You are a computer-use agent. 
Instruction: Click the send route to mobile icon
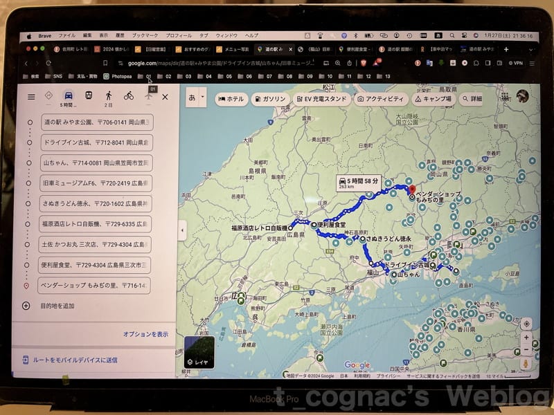pyautogui.click(x=25, y=360)
